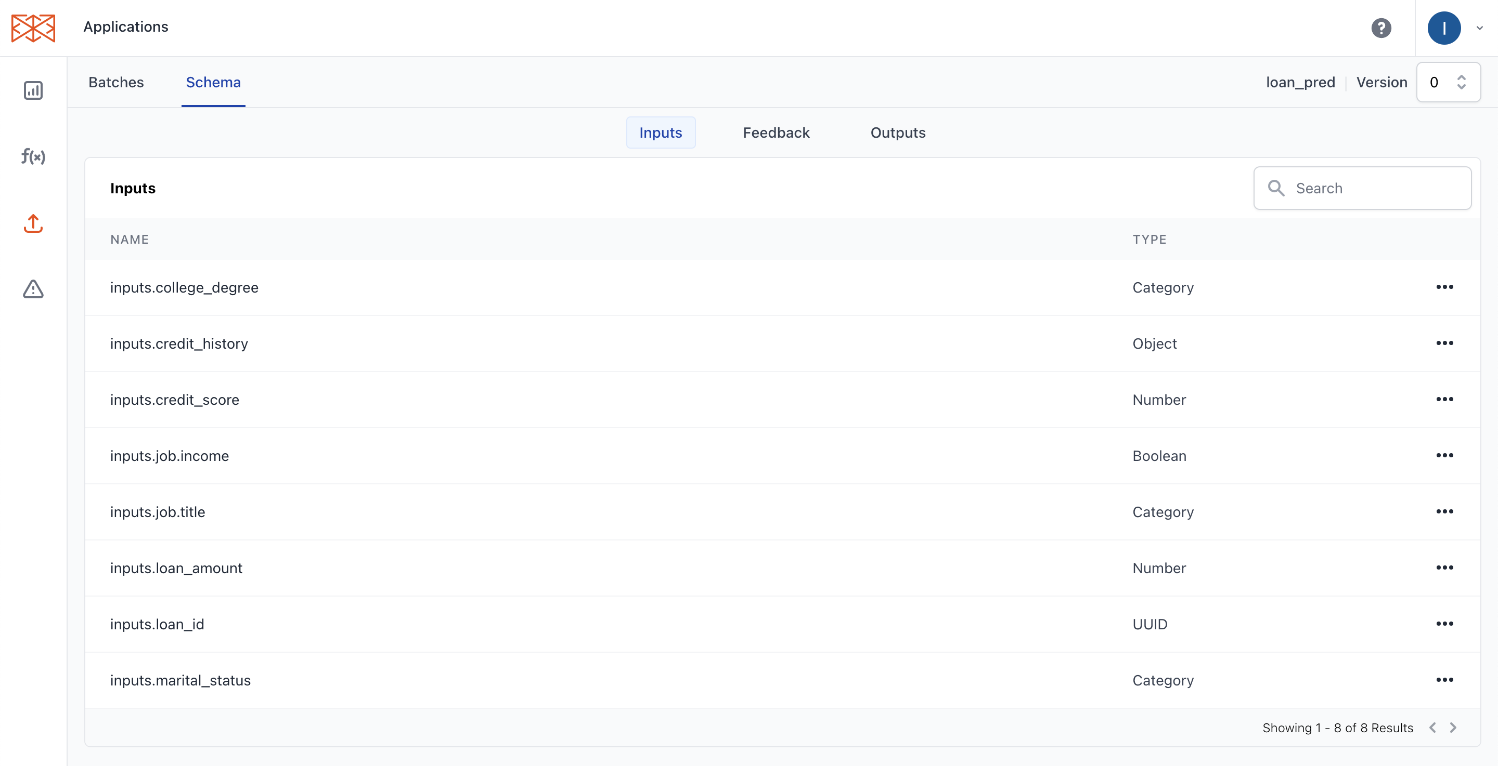Switch to the Feedback sub-tab
1498x766 pixels.
pos(776,133)
